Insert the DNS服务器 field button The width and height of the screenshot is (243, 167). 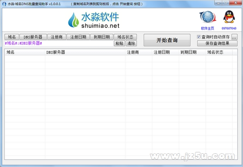point(33,37)
